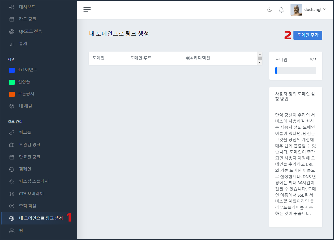This screenshot has width=334, height=240.
Task: Open 보관된 링크 page
Action: point(30,145)
